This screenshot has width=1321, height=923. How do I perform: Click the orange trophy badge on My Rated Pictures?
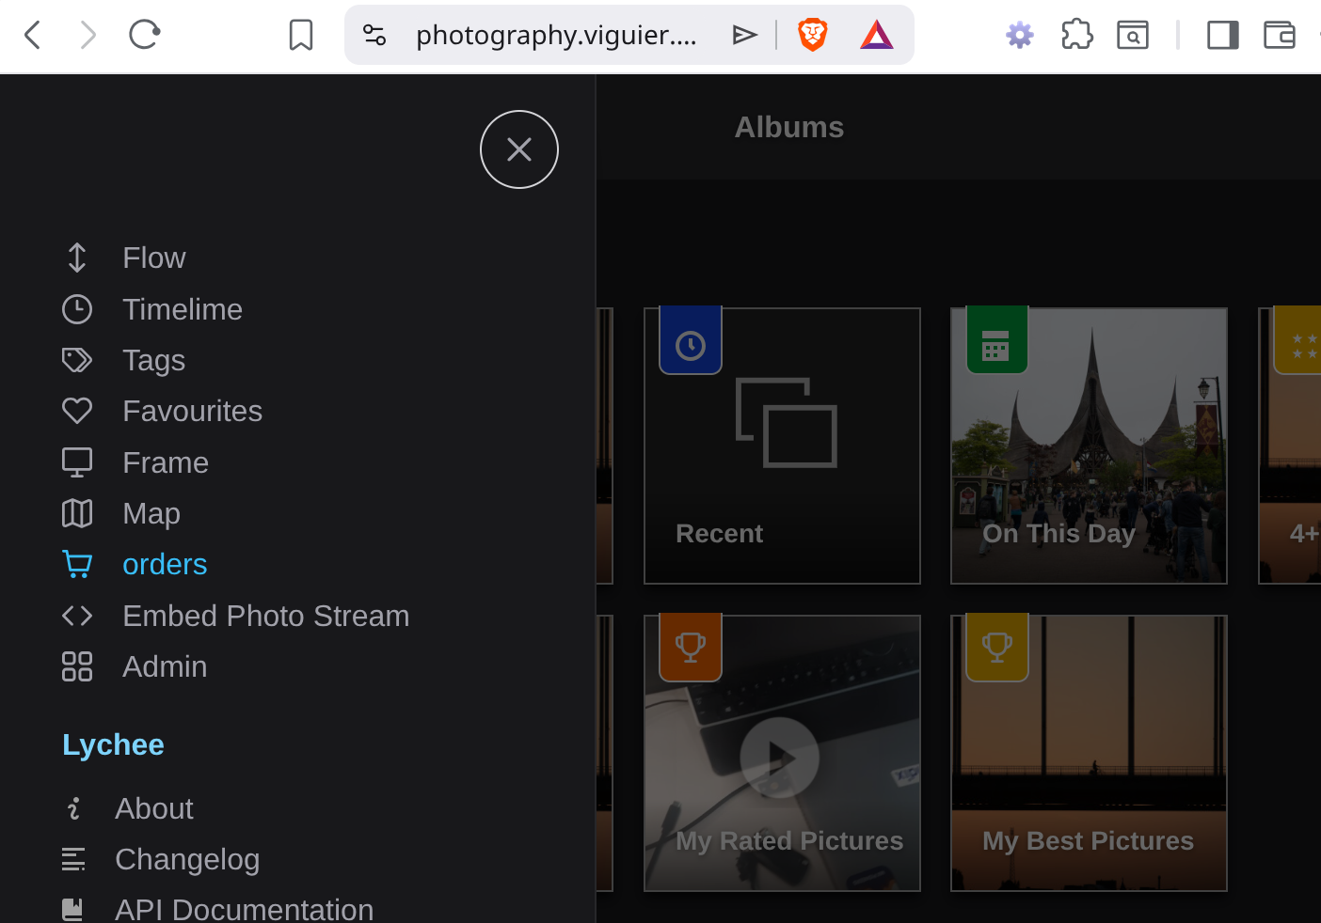691,648
